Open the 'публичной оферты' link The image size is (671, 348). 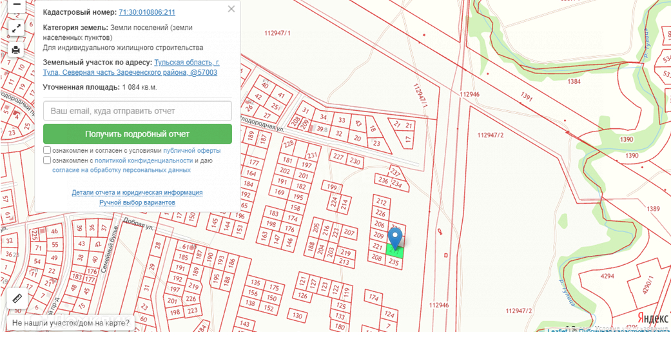point(192,150)
